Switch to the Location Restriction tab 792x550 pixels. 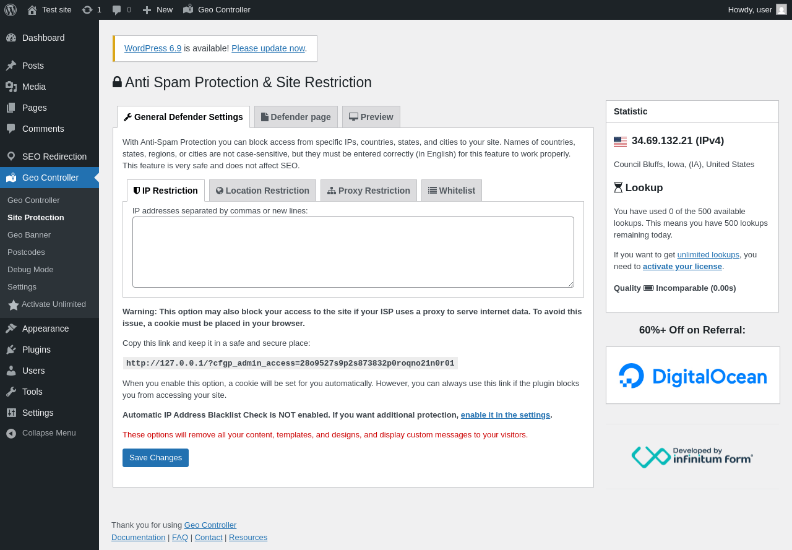(262, 191)
